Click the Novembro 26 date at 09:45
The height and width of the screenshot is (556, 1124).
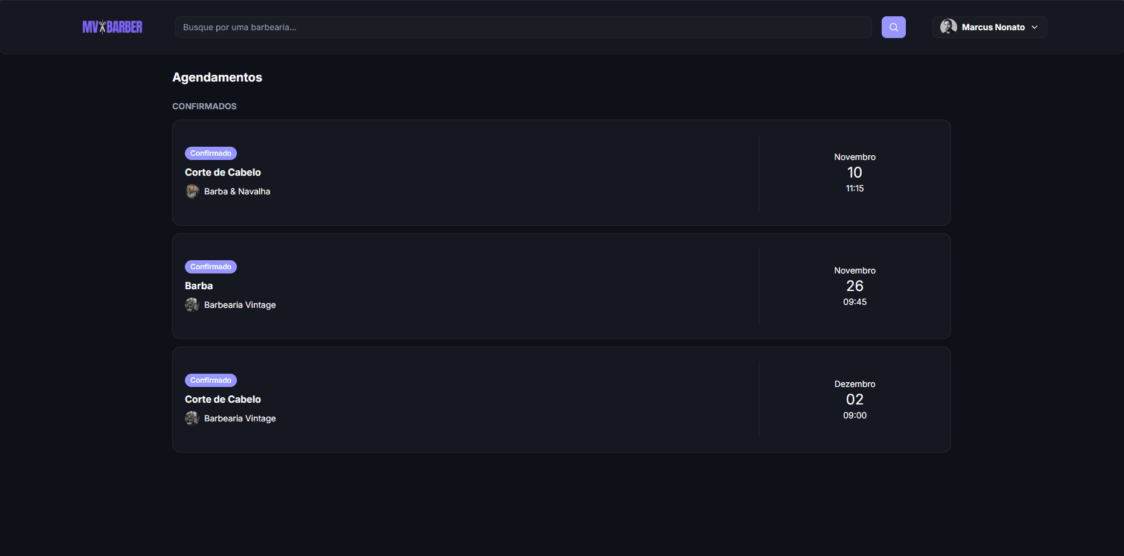point(854,286)
